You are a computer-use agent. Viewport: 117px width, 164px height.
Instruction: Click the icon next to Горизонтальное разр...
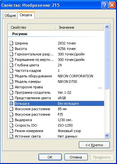[12, 54]
